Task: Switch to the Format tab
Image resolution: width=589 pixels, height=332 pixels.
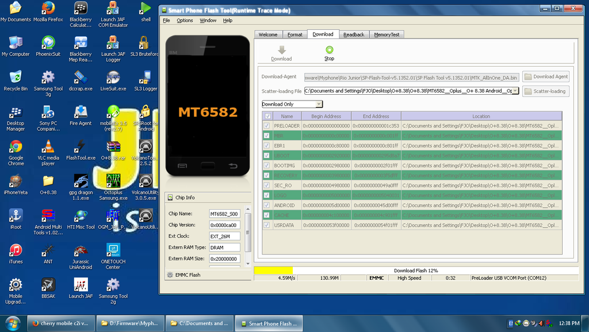Action: tap(295, 34)
